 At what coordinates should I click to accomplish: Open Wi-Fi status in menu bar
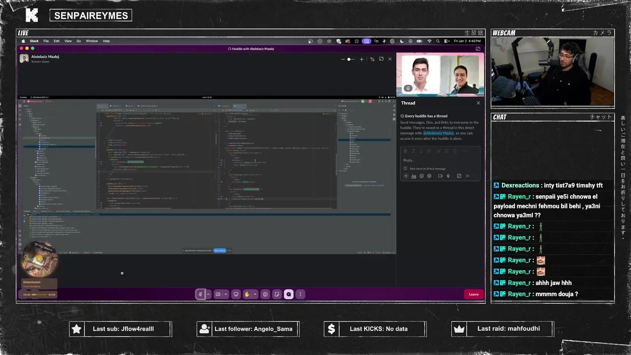pos(429,41)
